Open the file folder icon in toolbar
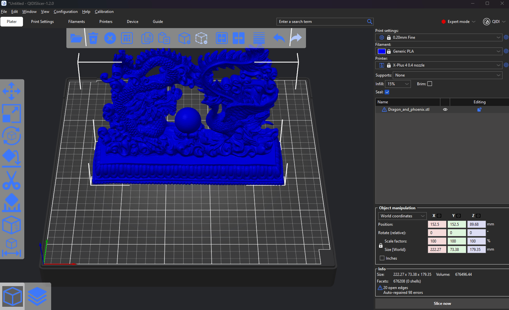This screenshot has width=509, height=310. pyautogui.click(x=76, y=38)
